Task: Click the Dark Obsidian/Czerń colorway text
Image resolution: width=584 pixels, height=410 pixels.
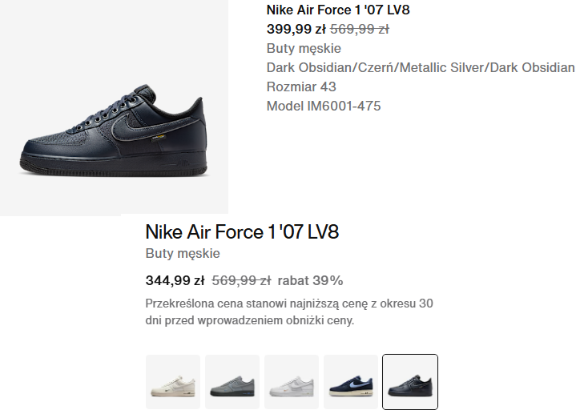Action: [x=421, y=68]
